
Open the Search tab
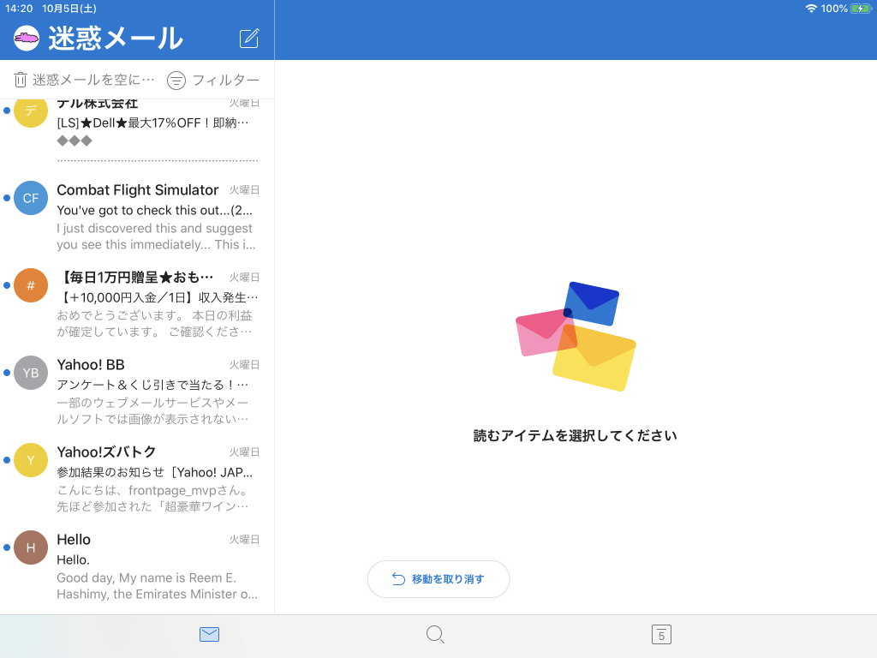click(435, 635)
